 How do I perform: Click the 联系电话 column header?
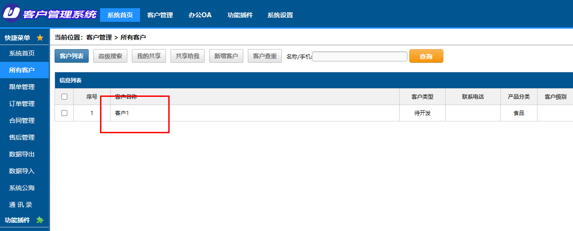(x=473, y=97)
